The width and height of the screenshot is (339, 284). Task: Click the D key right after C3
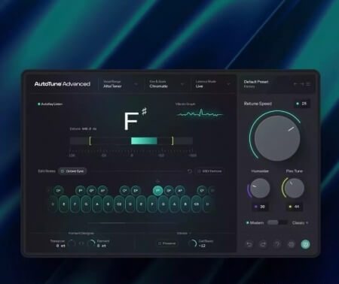click(207, 204)
